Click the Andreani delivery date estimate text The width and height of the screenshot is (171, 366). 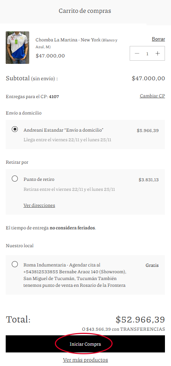tap(67, 140)
